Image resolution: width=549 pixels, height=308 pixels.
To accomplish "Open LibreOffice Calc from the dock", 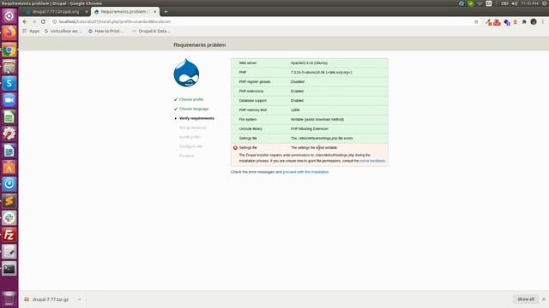I will (x=9, y=117).
